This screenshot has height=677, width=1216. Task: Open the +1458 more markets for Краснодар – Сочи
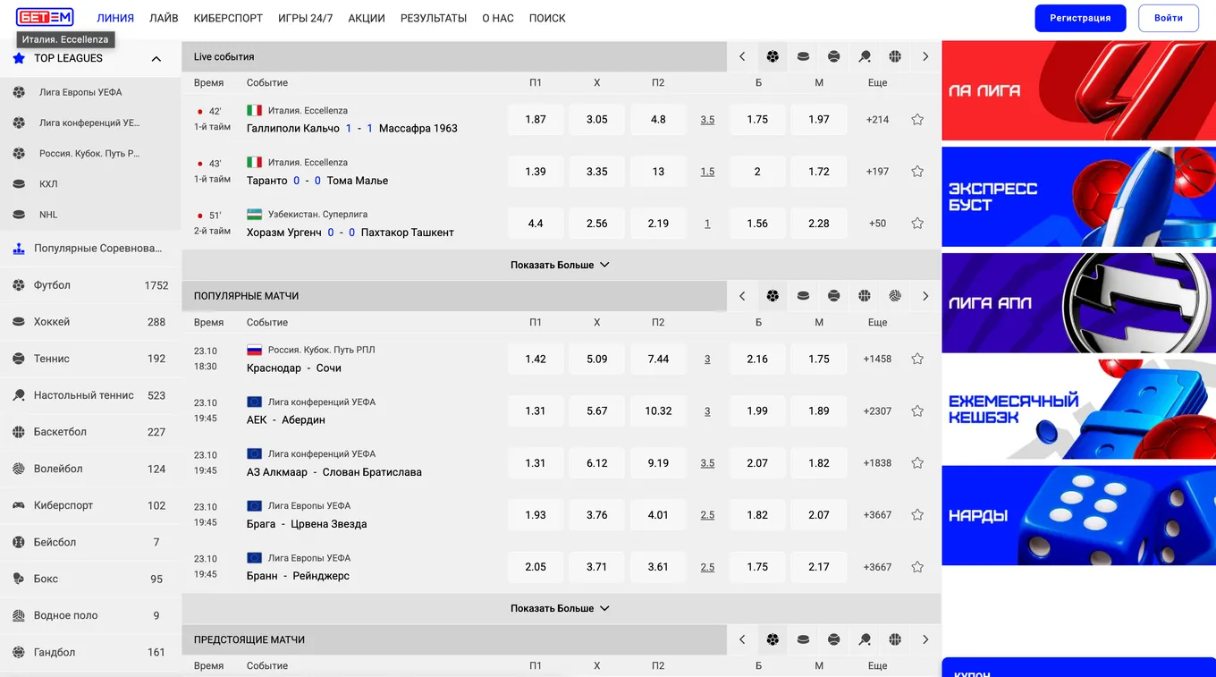pos(877,359)
